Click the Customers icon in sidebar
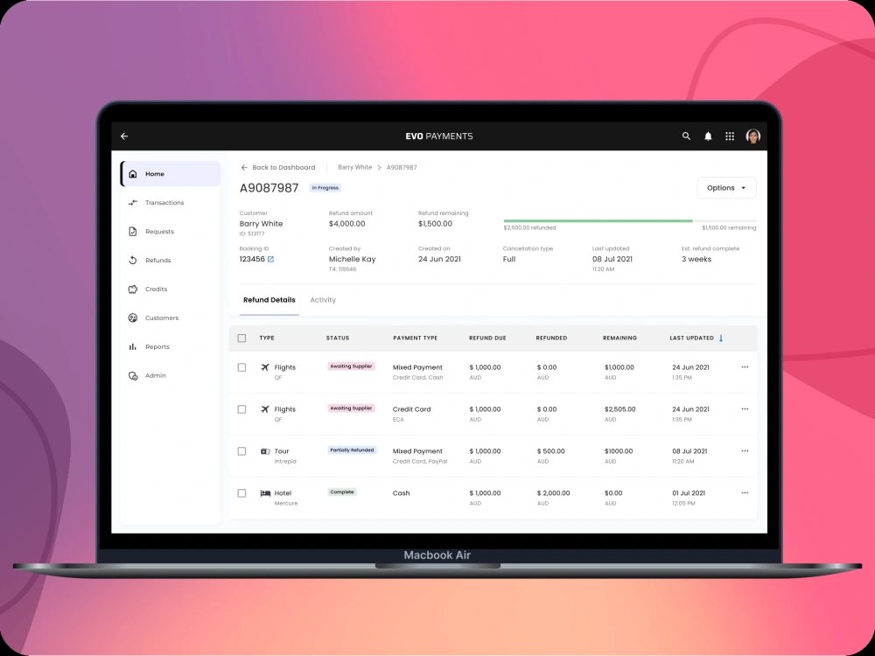Viewport: 875px width, 656px height. [x=133, y=318]
